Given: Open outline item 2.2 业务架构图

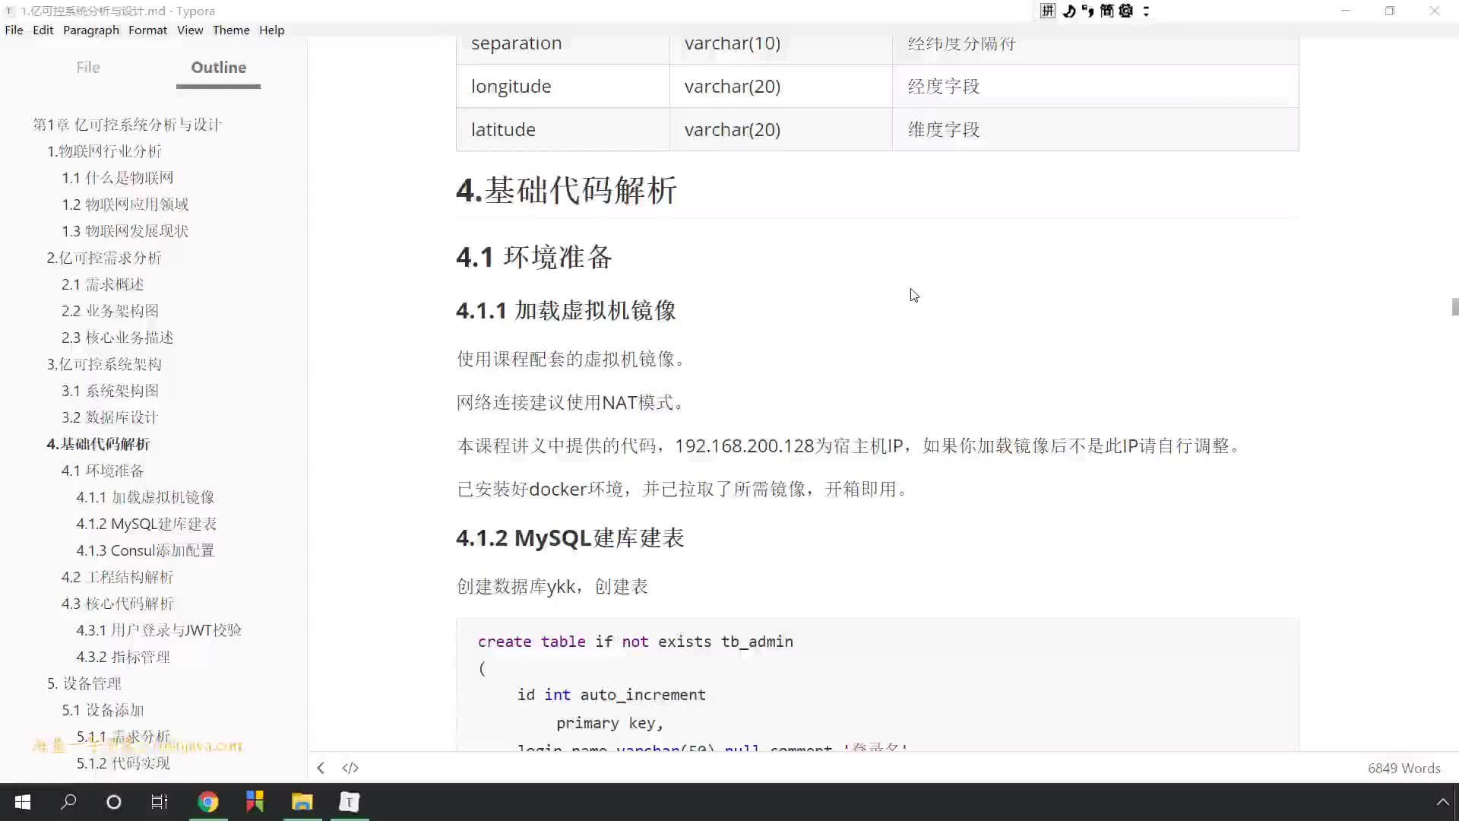Looking at the screenshot, I should tap(110, 311).
